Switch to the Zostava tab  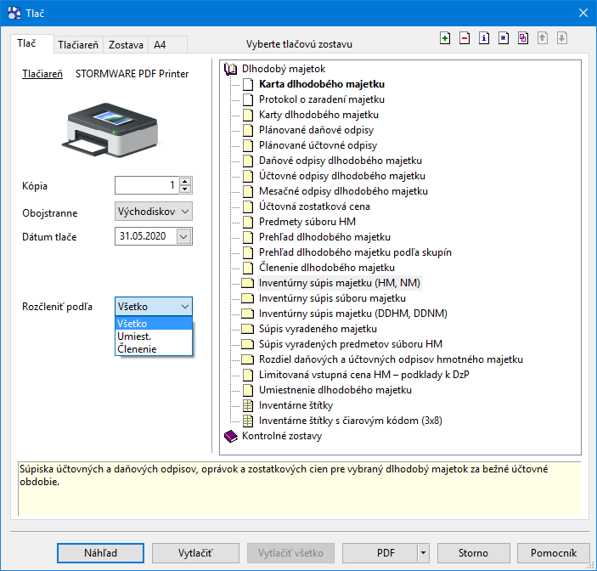click(126, 44)
